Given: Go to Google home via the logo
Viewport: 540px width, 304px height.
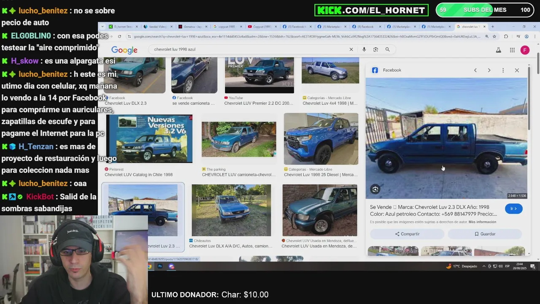Looking at the screenshot, I should click(x=124, y=50).
